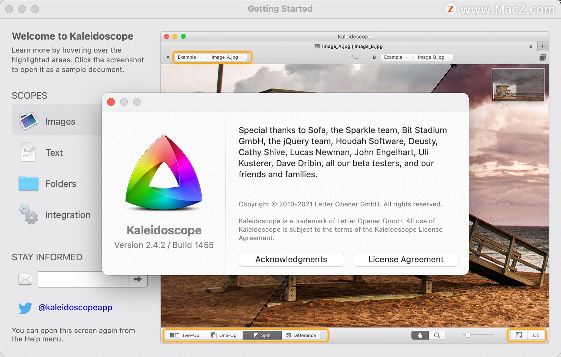
Task: Click the copyright Letter Opener GmbH line
Action: tap(340, 204)
